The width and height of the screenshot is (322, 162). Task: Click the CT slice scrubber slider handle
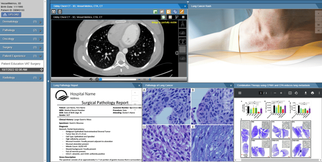(101, 79)
